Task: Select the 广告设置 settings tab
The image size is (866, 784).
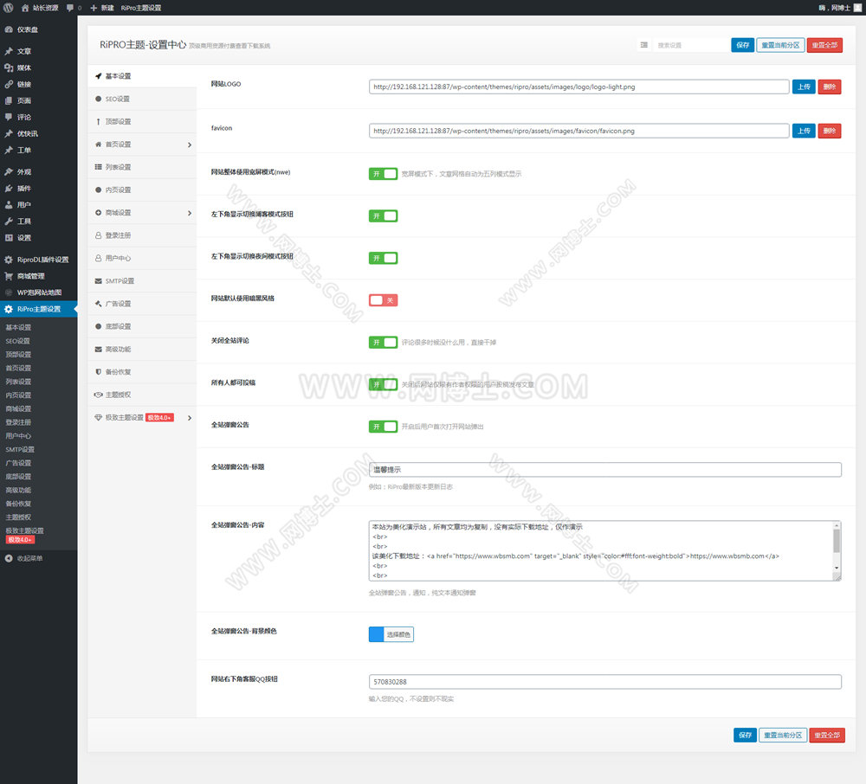Action: coord(142,304)
